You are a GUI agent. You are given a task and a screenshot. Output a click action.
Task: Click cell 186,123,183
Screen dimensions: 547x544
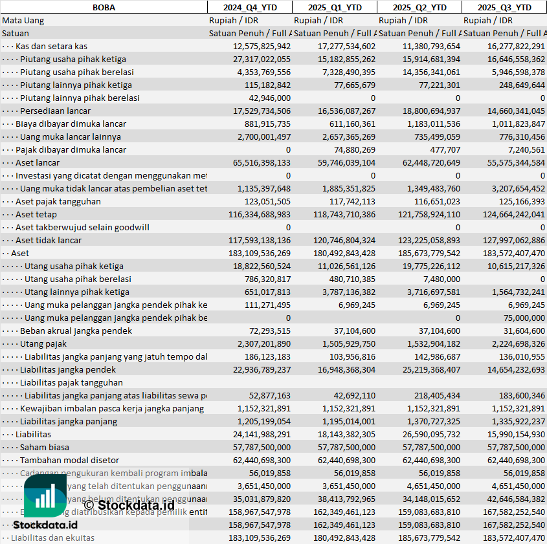coord(267,356)
